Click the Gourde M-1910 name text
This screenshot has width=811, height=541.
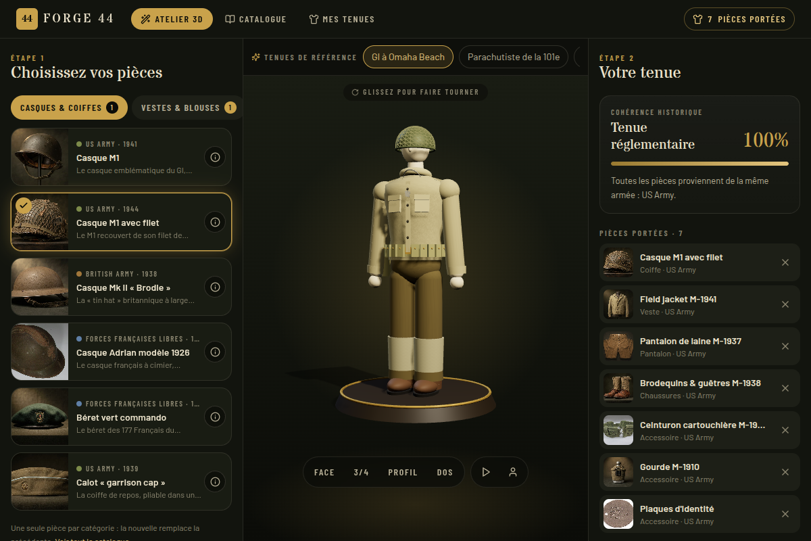(670, 467)
